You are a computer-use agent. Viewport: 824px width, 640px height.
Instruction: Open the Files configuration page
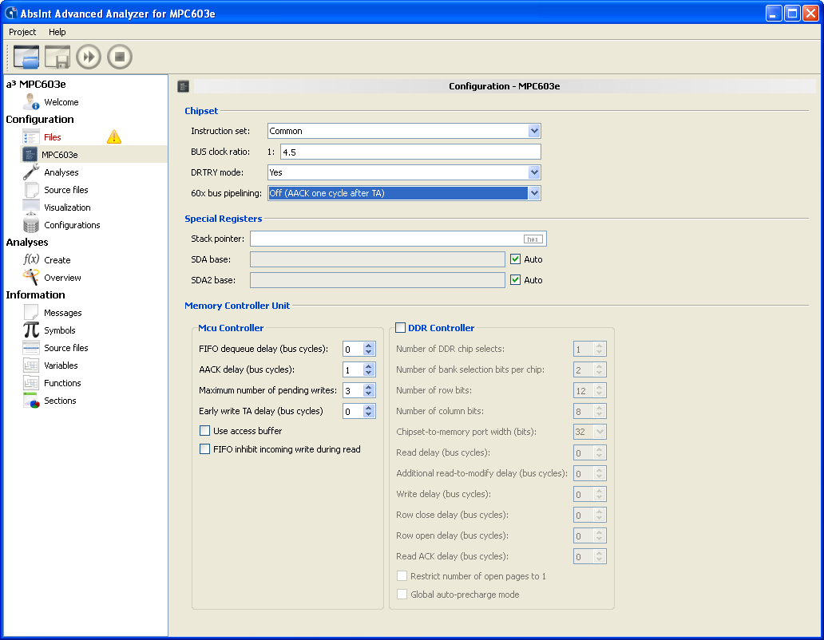(53, 137)
